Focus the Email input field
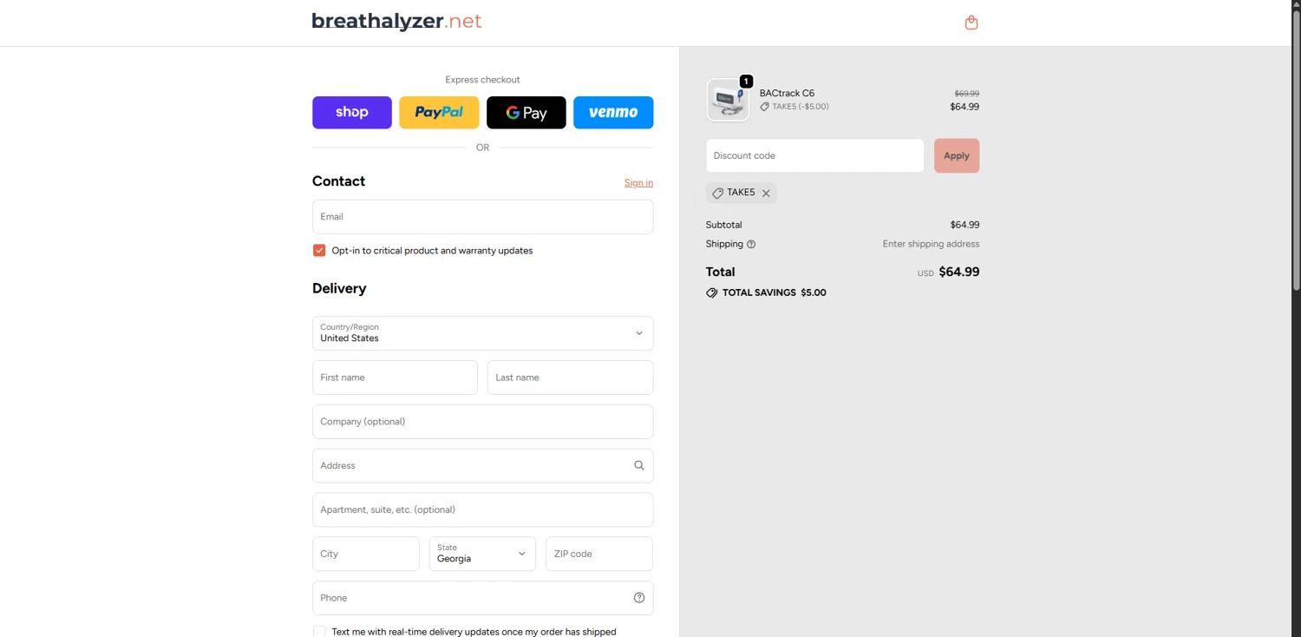Screen dimensions: 1301x637 coord(482,217)
